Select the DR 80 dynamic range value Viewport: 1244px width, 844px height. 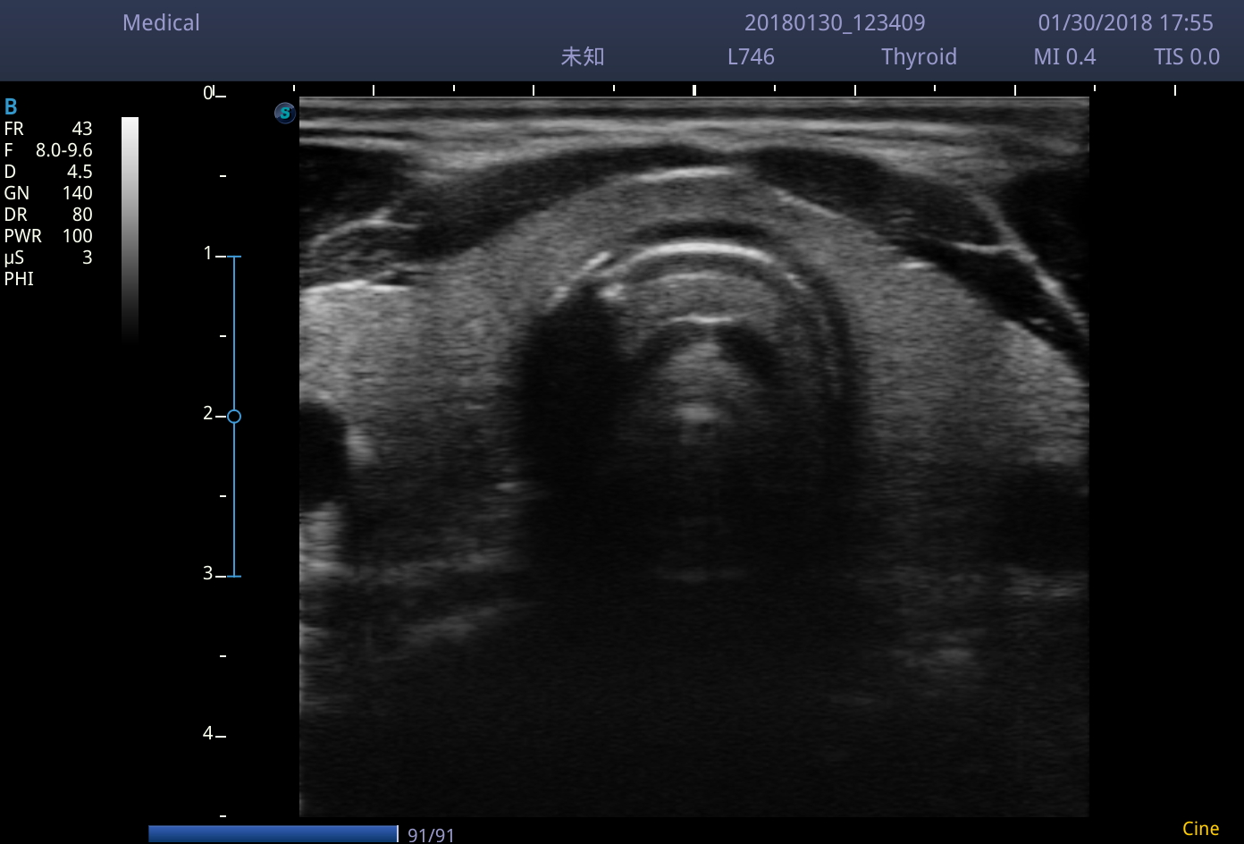[x=48, y=215]
